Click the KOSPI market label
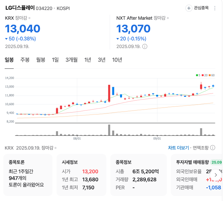 point(63,8)
